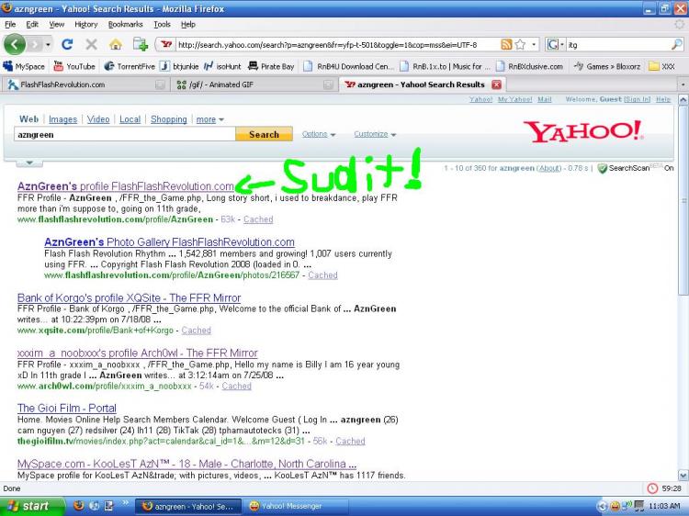Open AznGreen's profile FlashFlashRevolution.com result link
The image size is (689, 516).
(126, 186)
